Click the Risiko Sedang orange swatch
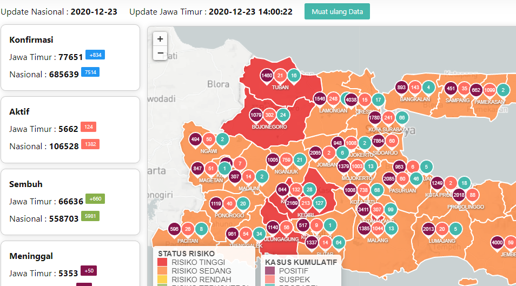 tap(162, 271)
